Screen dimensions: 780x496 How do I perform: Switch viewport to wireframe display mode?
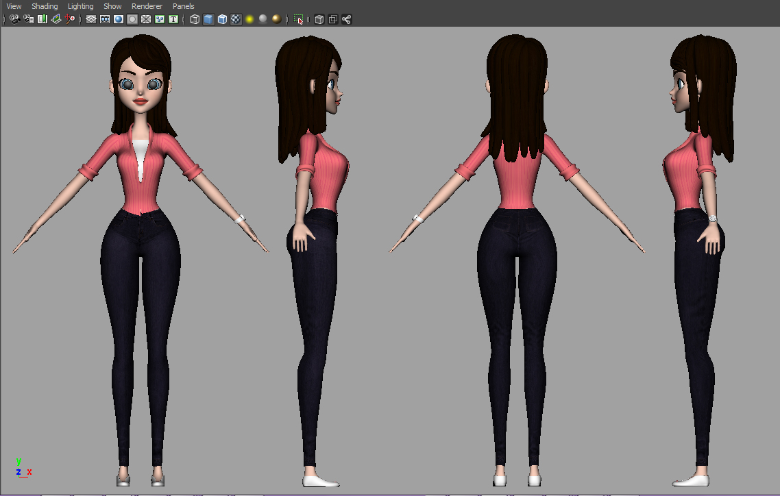click(x=194, y=19)
